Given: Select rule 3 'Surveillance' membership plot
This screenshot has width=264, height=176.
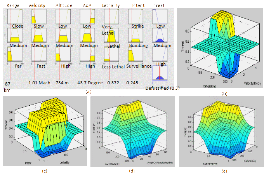Looking at the screenshot, I should (136, 54).
